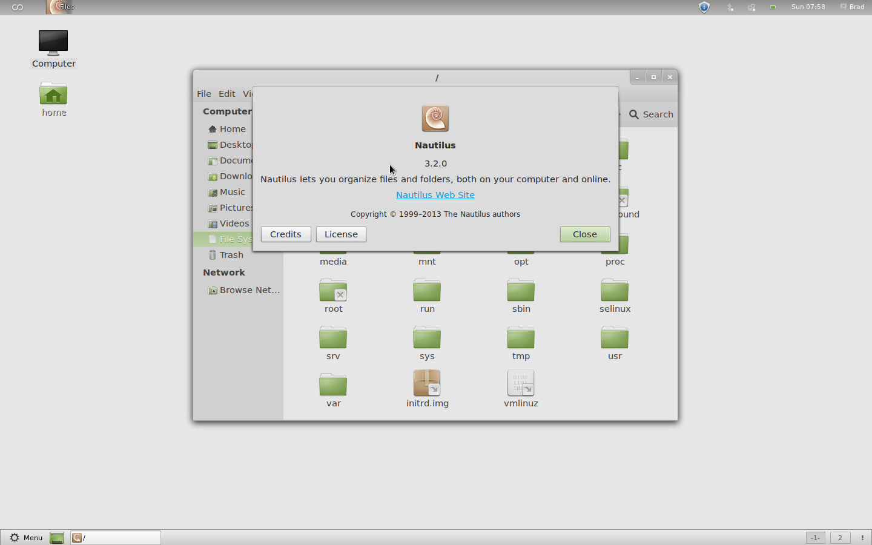Close the About Nautilus dialog
Screen dimensions: 872x545
[x=585, y=234]
